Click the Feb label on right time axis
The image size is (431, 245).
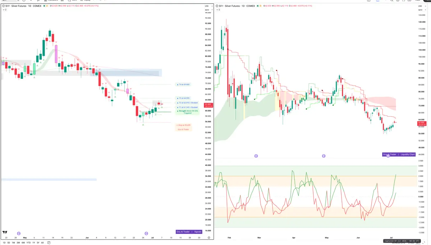pyautogui.click(x=229, y=237)
